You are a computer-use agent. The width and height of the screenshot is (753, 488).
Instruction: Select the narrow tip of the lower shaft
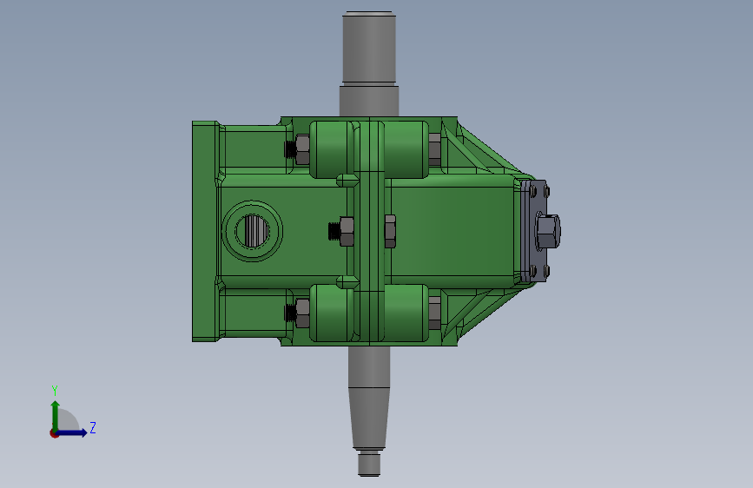tap(369, 463)
